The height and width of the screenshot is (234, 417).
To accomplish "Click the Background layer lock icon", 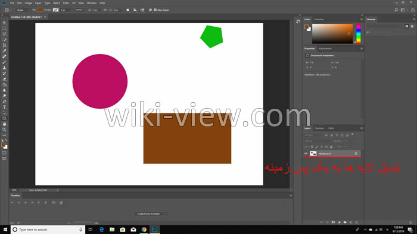I will (x=356, y=153).
